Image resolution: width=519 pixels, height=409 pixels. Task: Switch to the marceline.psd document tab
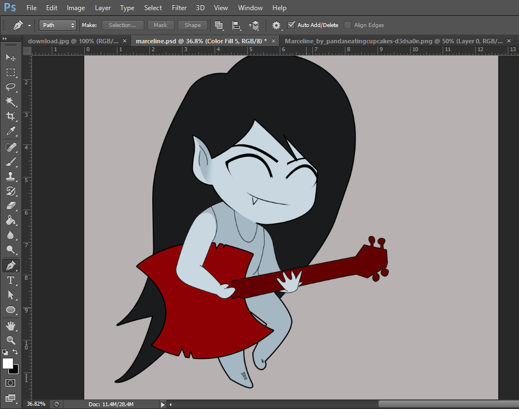click(x=201, y=41)
